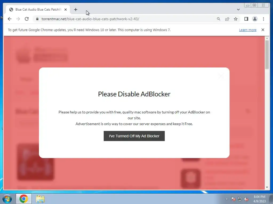Viewport: 273px width, 204px height.
Task: Select the Blue Cat Audio Blue Cats Patchwork tab
Action: coord(38,10)
